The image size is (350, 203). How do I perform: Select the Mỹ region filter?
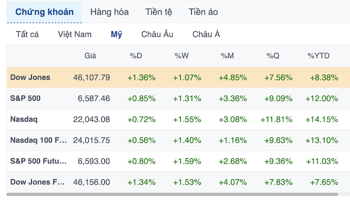click(116, 34)
